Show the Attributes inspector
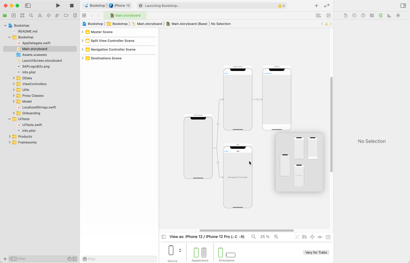The width and height of the screenshot is (410, 263). tap(380, 15)
